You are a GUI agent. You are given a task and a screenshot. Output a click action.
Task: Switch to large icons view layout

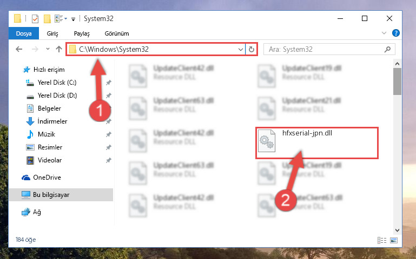click(x=394, y=240)
